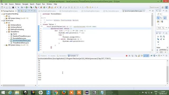The height and width of the screenshot is (95, 169).
Task: Open DeadlockThreadDemo.java in the explorer
Action: coord(22,36)
